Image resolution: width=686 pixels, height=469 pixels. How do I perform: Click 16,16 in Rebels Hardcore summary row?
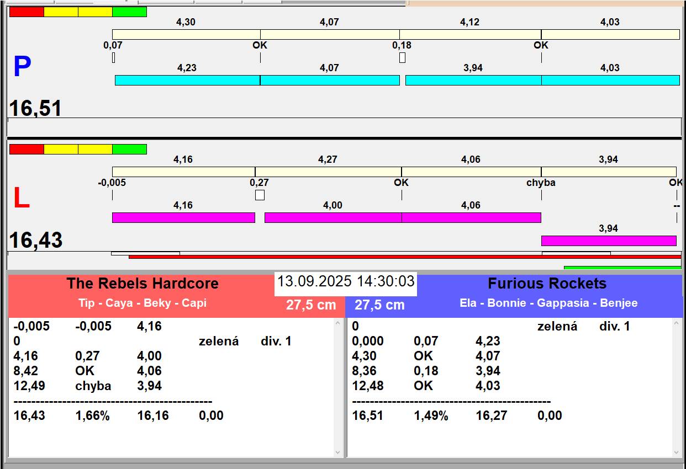[x=153, y=415]
